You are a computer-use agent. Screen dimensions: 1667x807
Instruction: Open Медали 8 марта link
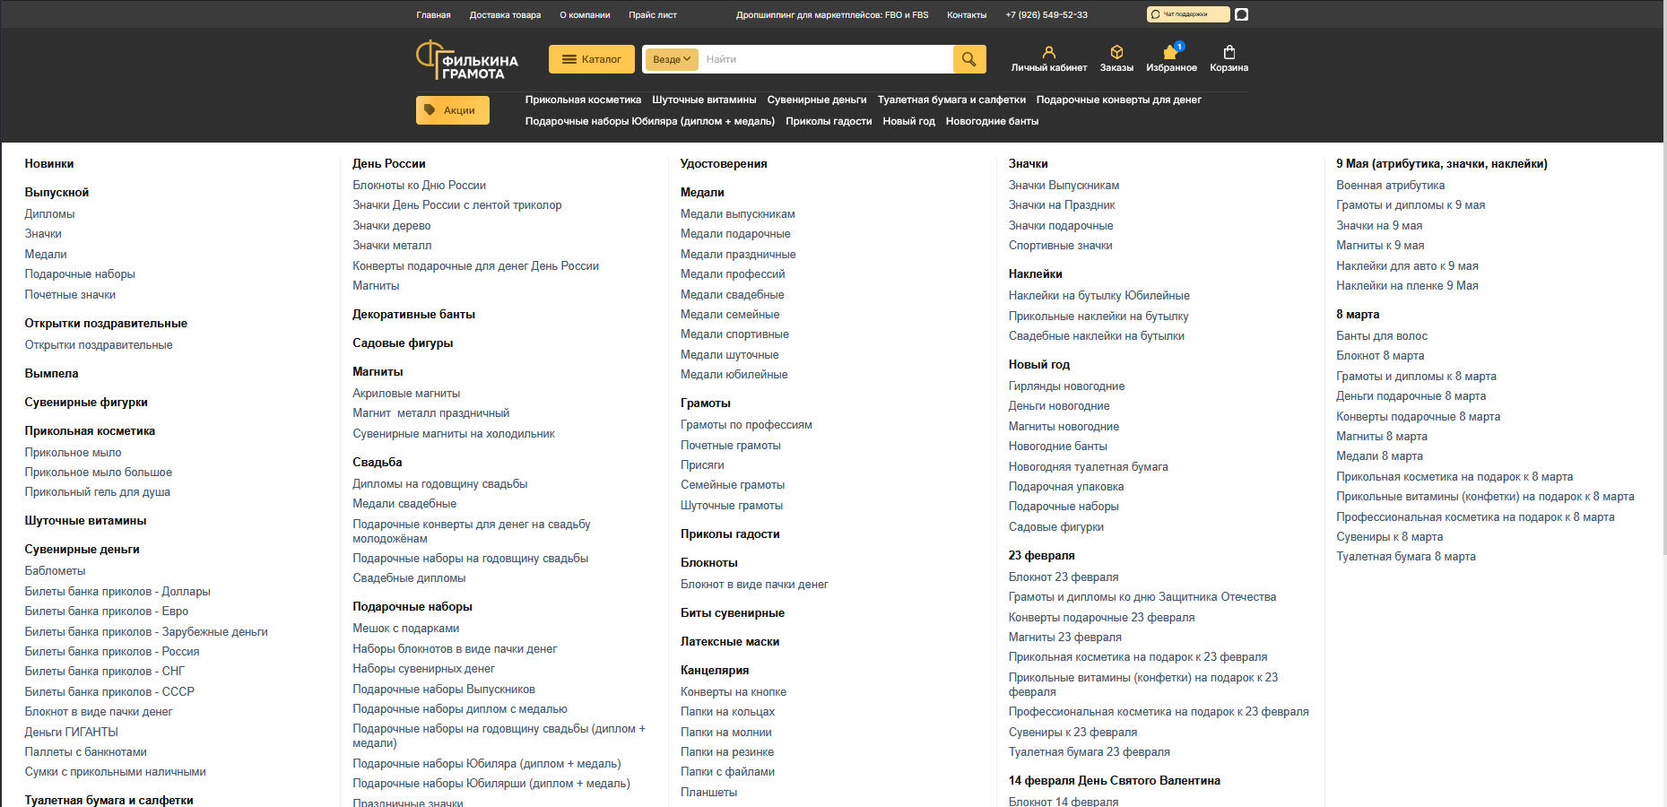[x=1379, y=456]
